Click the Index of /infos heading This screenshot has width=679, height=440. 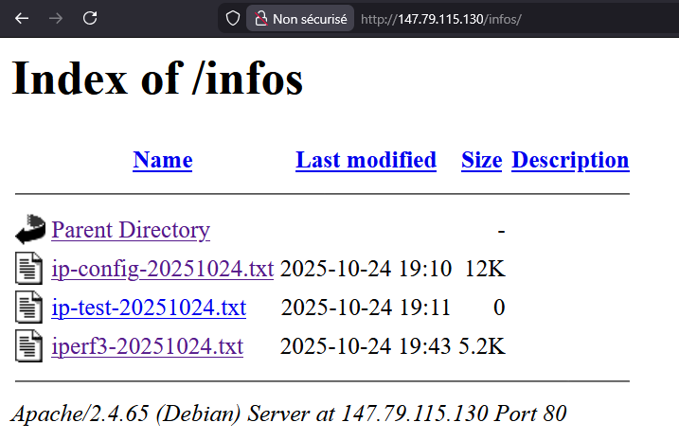pos(157,79)
